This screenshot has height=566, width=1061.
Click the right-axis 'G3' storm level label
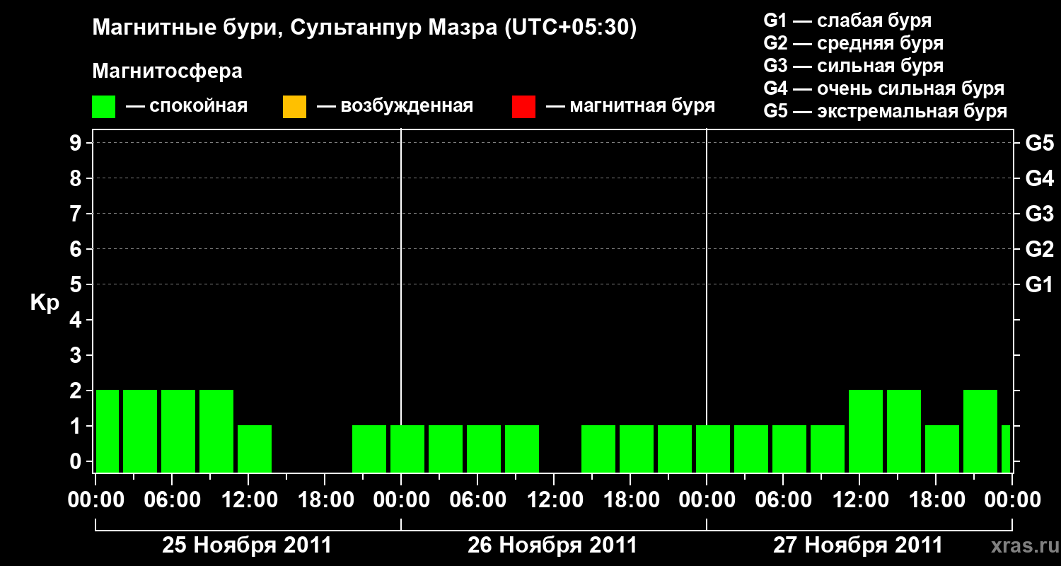pyautogui.click(x=1039, y=214)
